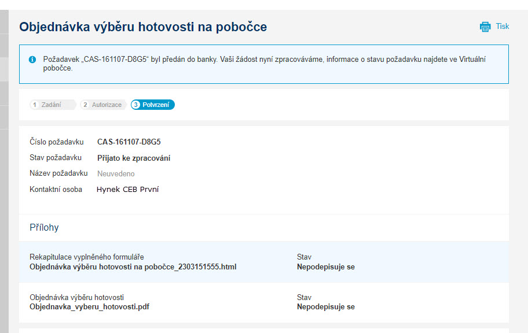Click the Přílohy section heading

point(44,228)
